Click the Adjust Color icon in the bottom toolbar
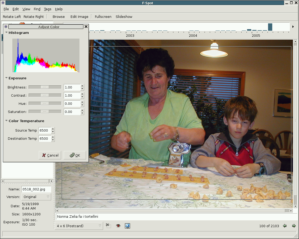 pos(127,226)
